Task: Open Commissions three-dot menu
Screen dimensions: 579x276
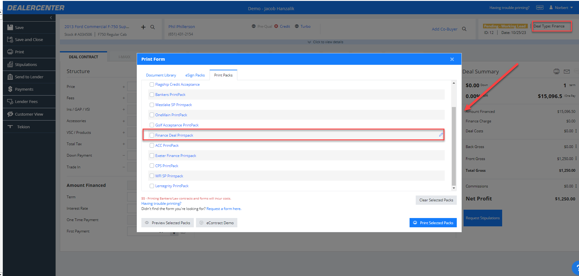Action: click(576, 186)
